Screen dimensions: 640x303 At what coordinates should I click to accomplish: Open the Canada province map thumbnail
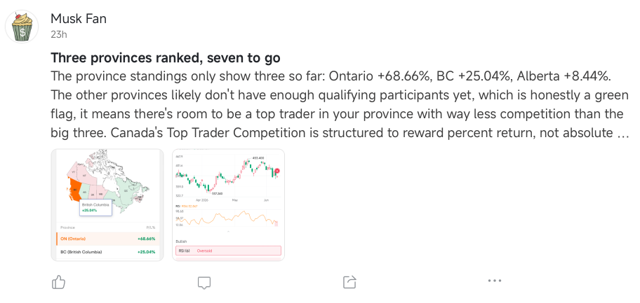point(107,205)
